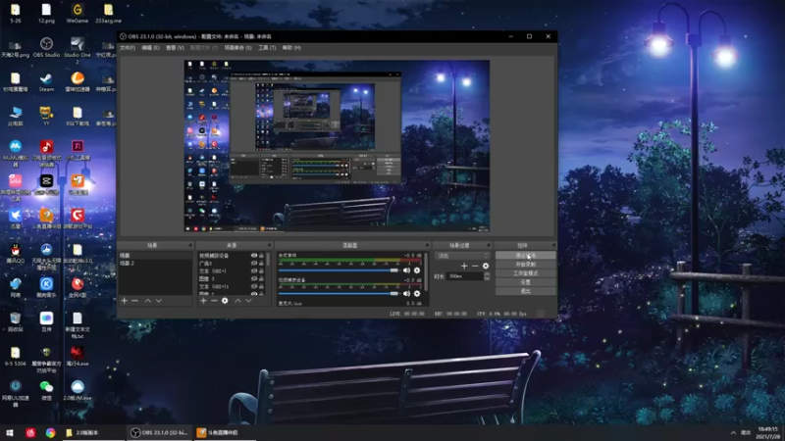
Task: Open WeChat desktop icon
Action: [x=46, y=390]
